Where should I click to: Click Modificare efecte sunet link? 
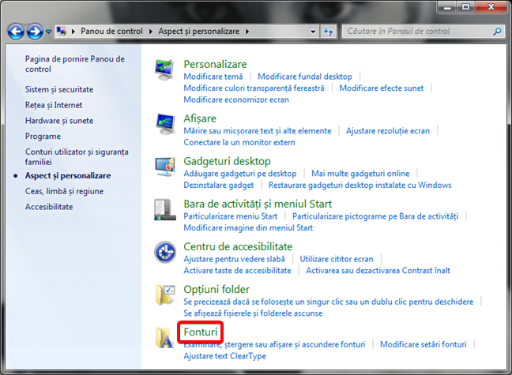382,88
